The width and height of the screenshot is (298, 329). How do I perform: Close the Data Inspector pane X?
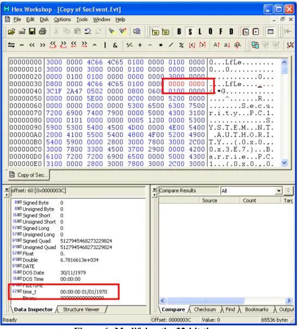[x=7, y=189]
